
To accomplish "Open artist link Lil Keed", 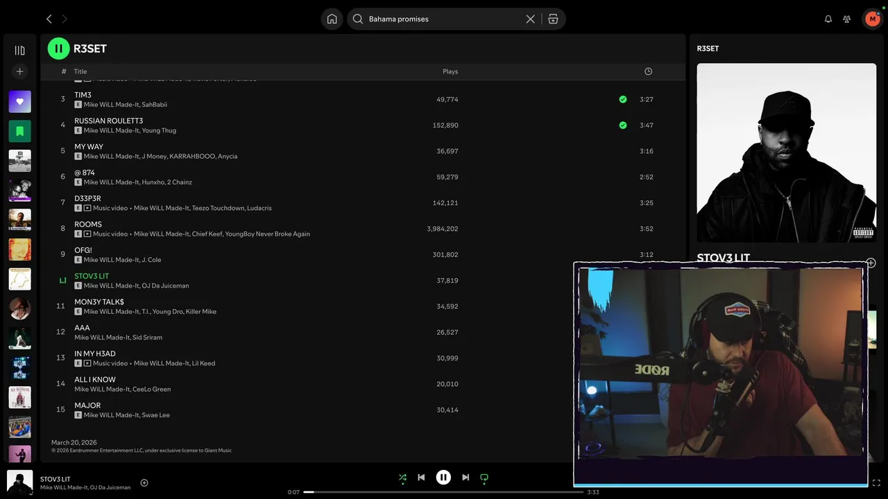I will pos(202,363).
